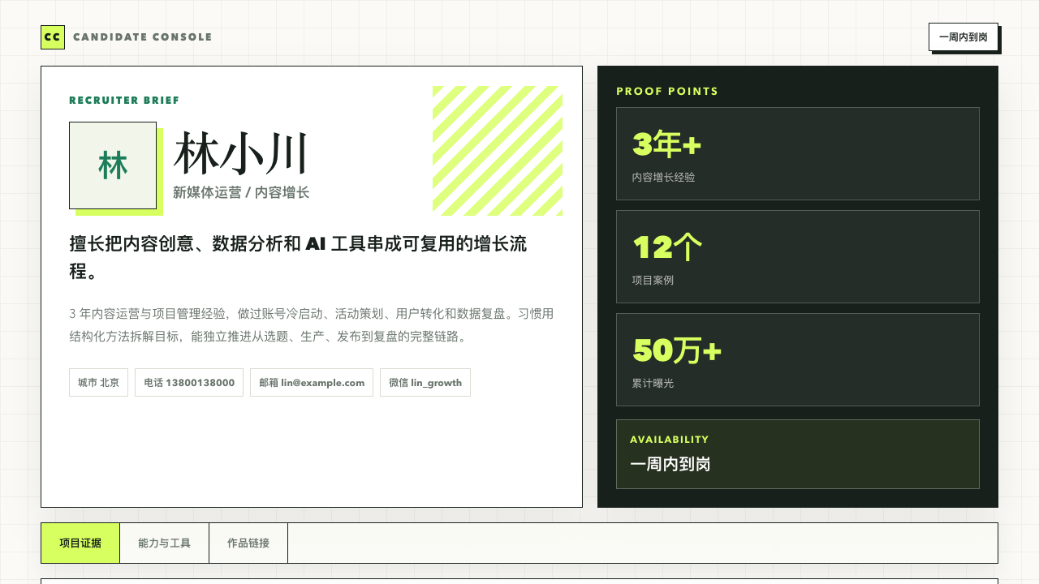The height and width of the screenshot is (584, 1039).
Task: Click the 林 avatar tile
Action: [113, 165]
